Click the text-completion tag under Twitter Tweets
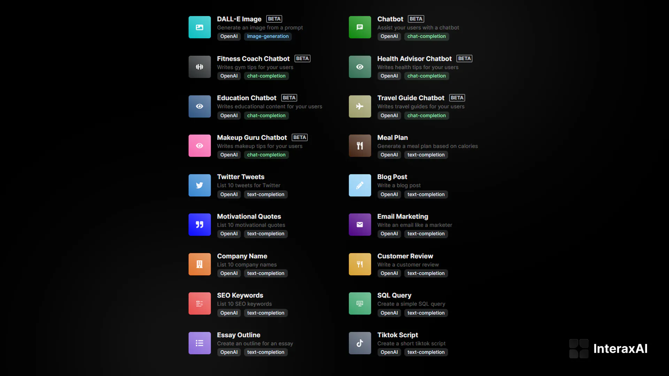669x376 pixels. (266, 195)
